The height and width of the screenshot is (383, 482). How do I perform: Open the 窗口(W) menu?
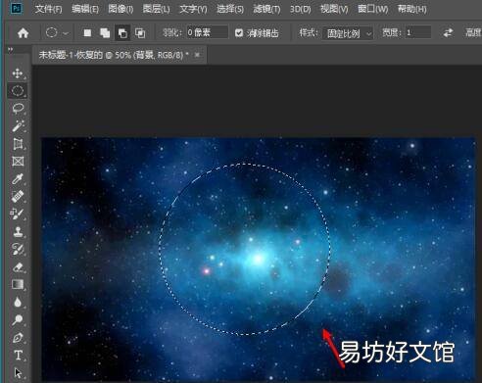click(x=372, y=9)
